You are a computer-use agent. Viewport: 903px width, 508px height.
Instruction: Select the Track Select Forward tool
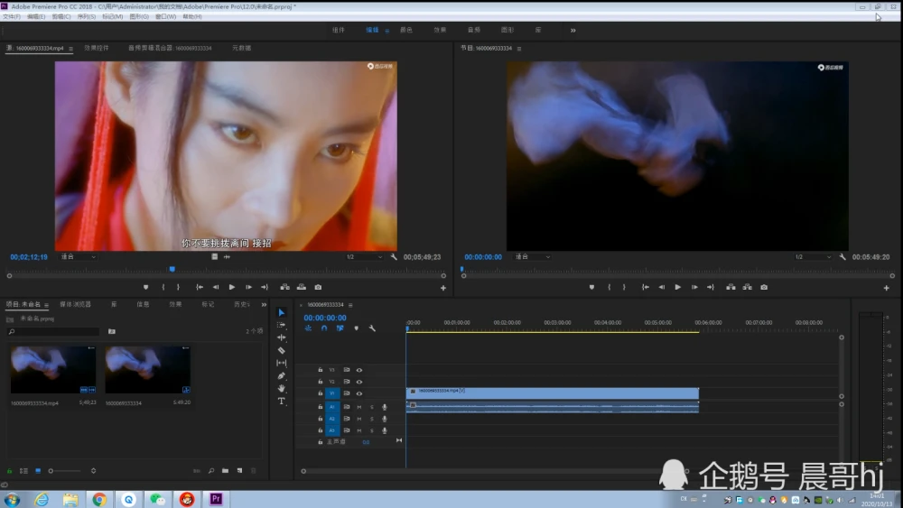281,325
